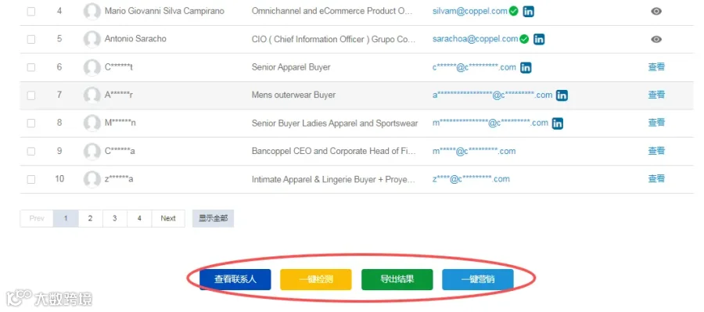
Task: Click masked email in row 9
Action: click(x=474, y=151)
